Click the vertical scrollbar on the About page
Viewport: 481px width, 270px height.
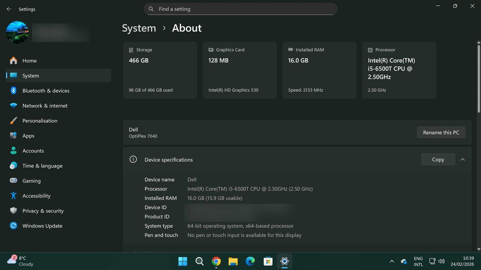(x=478, y=79)
